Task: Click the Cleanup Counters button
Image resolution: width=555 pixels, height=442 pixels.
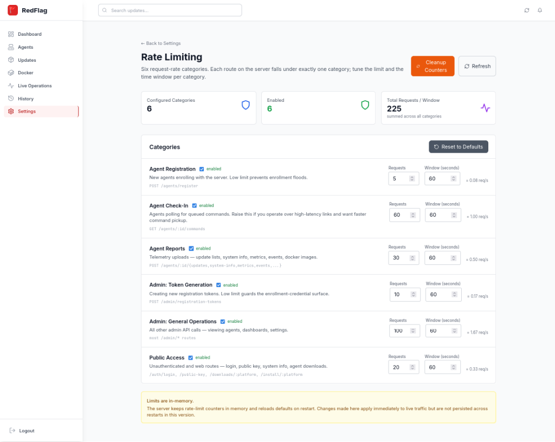Action: [433, 66]
